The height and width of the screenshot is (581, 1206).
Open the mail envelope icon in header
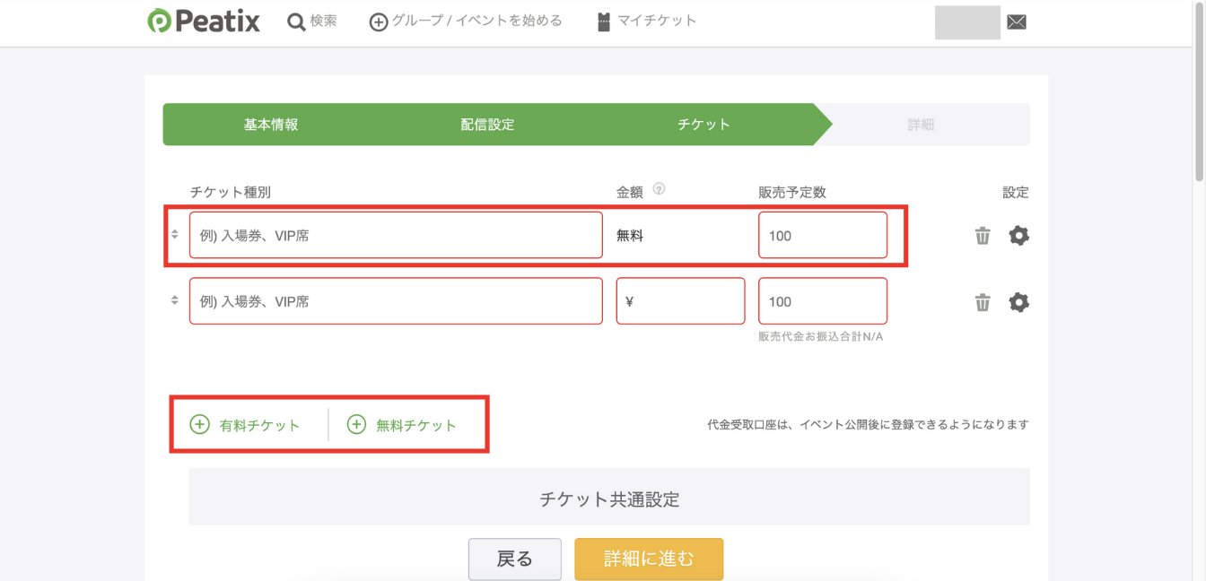point(1016,20)
